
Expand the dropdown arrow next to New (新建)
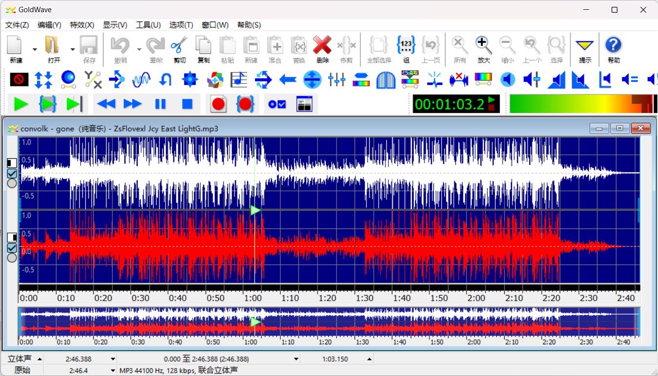(x=34, y=49)
